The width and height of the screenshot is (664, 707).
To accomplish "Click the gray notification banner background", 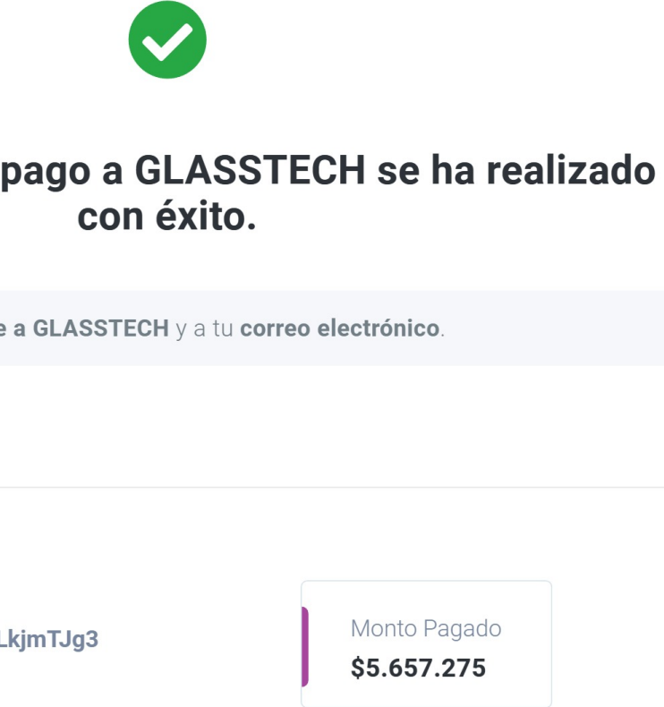I will tap(332, 328).
